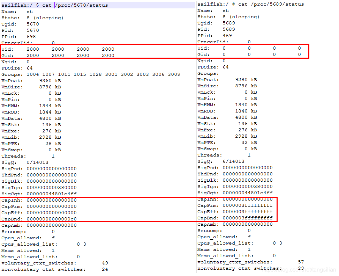Screen dimensions: 339x276
Task: Click Mems_allowed label in right terminal
Action: click(x=218, y=249)
